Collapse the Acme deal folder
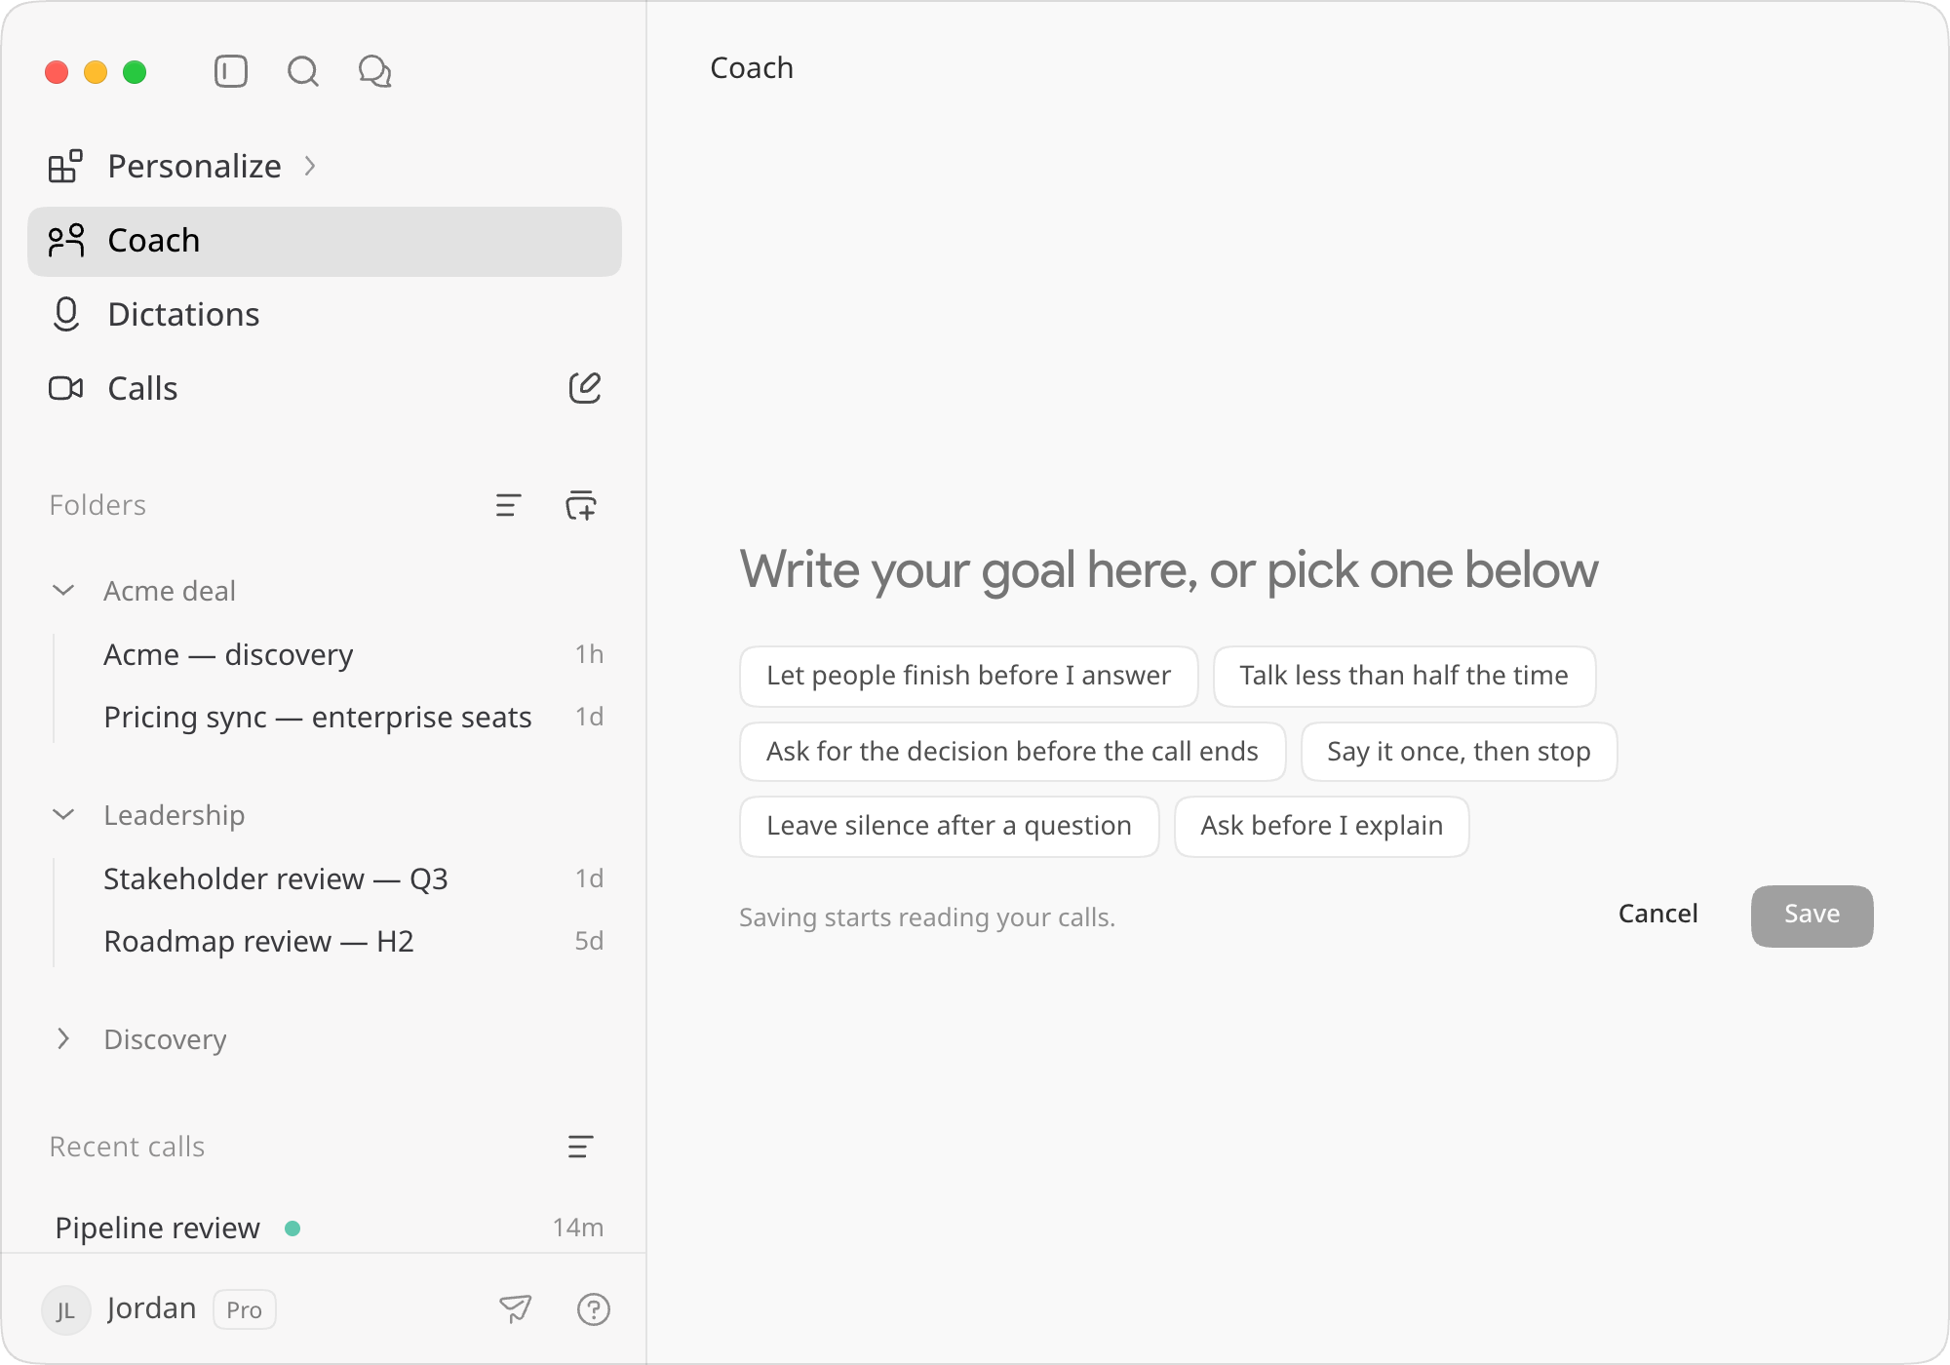Viewport: 1950px width, 1365px height. [x=63, y=591]
